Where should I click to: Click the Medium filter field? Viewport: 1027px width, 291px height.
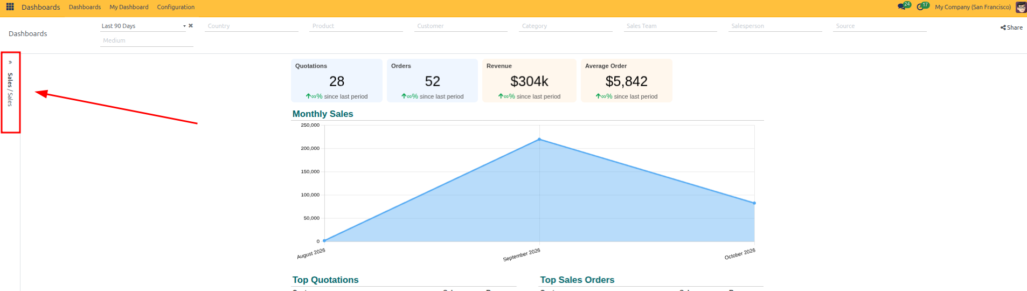(x=147, y=40)
